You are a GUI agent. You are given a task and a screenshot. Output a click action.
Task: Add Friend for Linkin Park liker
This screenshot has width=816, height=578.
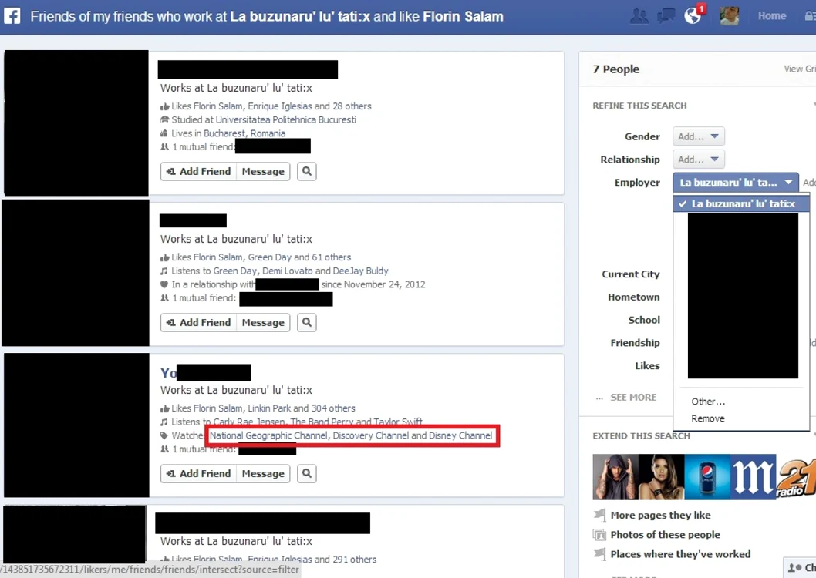[x=198, y=473]
